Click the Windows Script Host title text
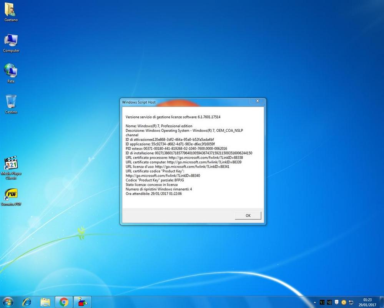This screenshot has width=384, height=308. click(139, 102)
